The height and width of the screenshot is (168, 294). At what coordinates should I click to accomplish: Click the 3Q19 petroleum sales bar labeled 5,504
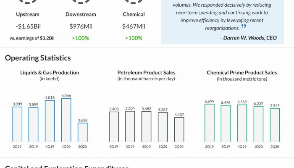point(130,126)
